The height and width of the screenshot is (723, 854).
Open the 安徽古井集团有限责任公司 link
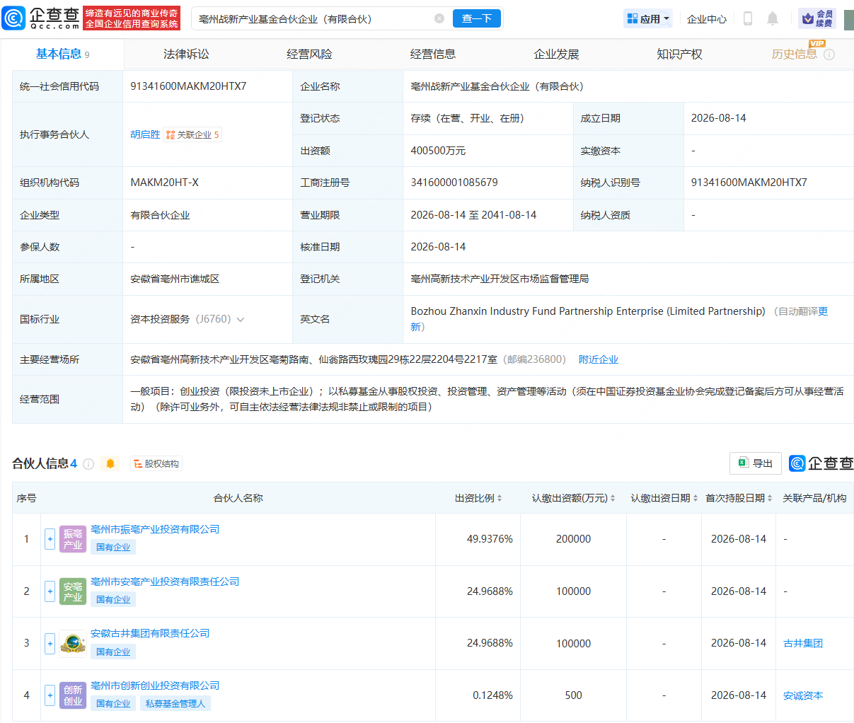pos(150,633)
